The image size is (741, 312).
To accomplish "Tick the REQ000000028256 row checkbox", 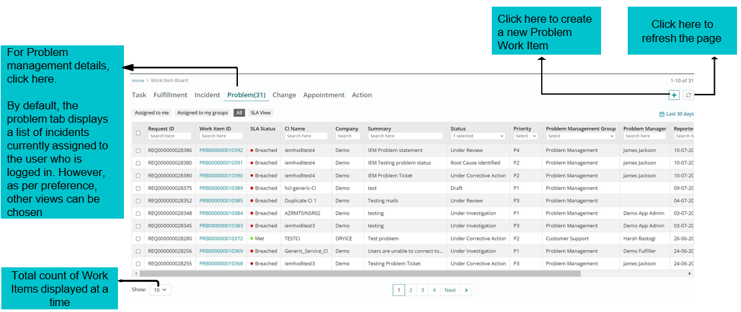I will [138, 251].
